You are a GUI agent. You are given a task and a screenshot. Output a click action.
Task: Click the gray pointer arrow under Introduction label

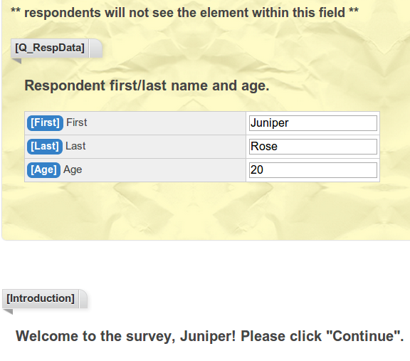click(x=8, y=311)
